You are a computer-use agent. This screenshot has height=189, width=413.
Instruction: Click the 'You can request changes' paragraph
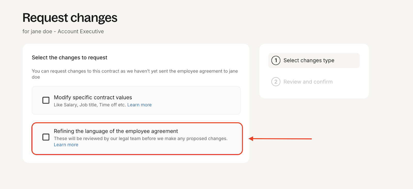[135, 74]
